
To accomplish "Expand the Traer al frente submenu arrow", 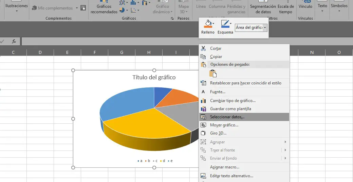I will tap(285, 150).
